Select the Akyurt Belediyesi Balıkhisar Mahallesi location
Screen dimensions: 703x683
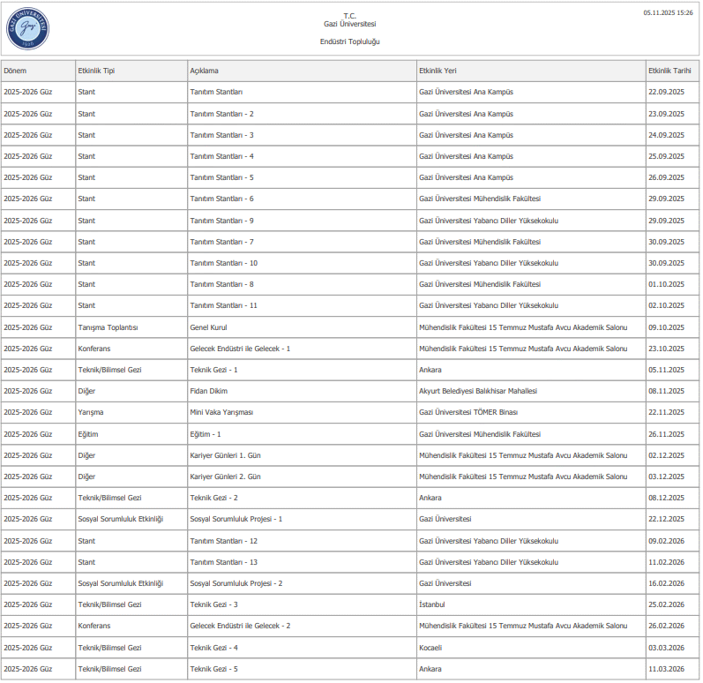[477, 391]
